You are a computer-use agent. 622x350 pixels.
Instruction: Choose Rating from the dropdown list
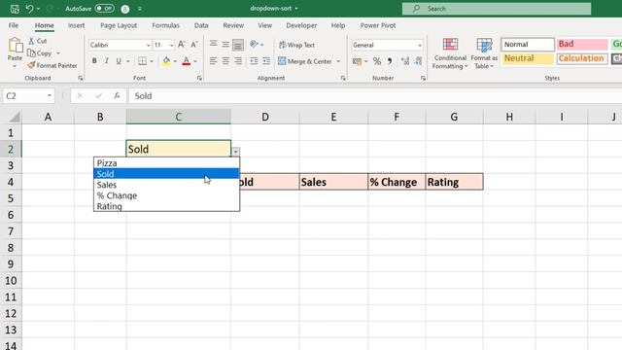point(166,206)
